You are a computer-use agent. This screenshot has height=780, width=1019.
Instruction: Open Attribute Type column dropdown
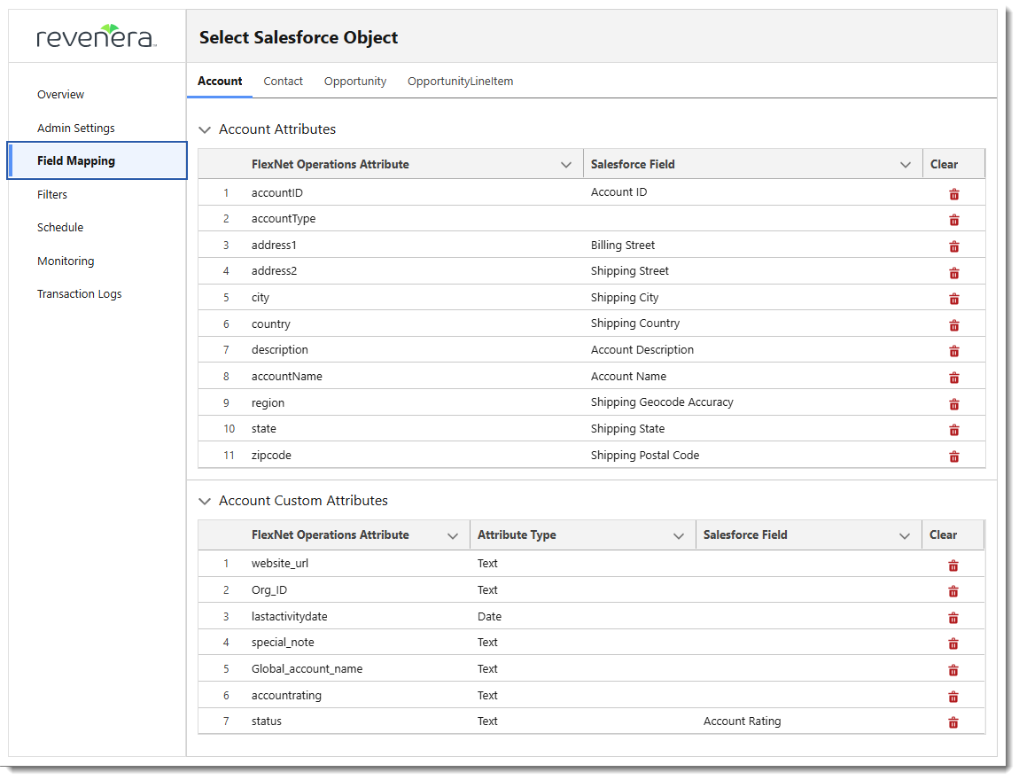pyautogui.click(x=679, y=535)
